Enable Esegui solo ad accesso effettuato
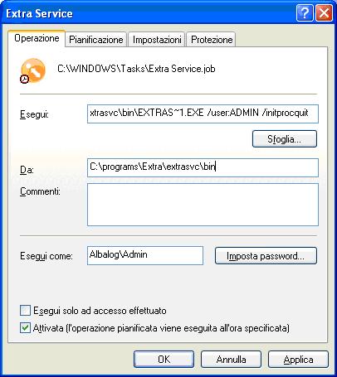This screenshot has height=377, width=337. 25,311
